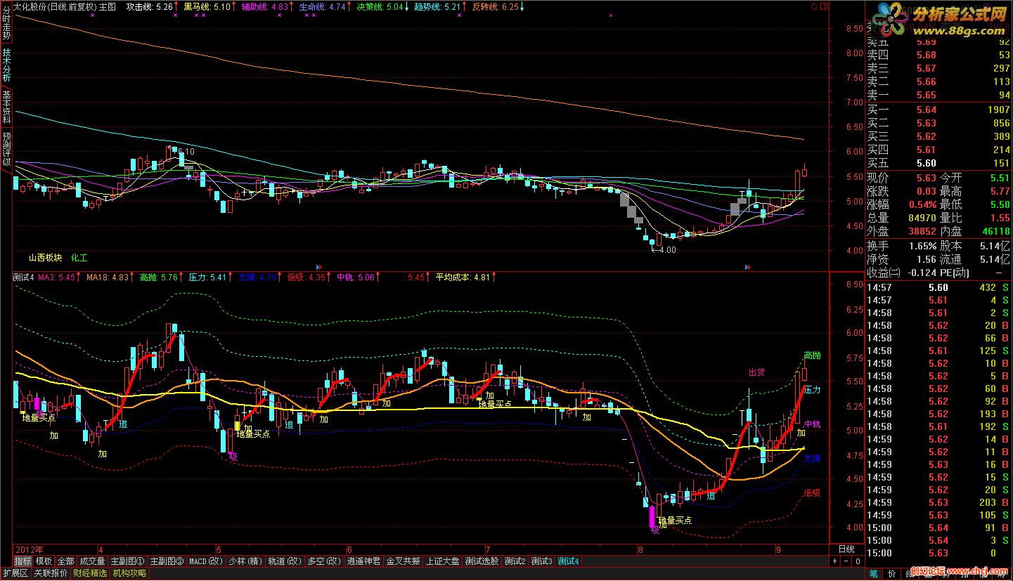Click the 化工 industry link
Viewport: 1013px width, 581px height.
(x=79, y=259)
